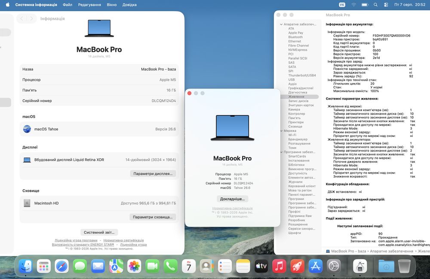Click serial number DLCQM124D4 in Інформація pane
Image resolution: width=430 pixels, height=279 pixels.
tap(164, 101)
